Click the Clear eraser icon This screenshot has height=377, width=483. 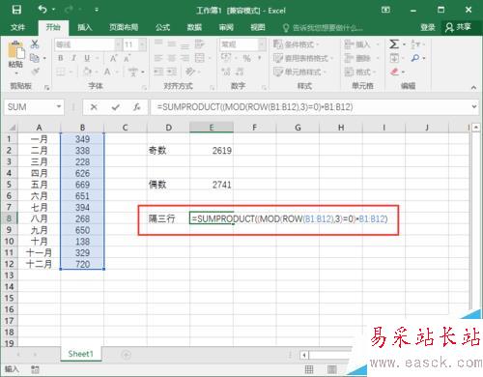394,72
